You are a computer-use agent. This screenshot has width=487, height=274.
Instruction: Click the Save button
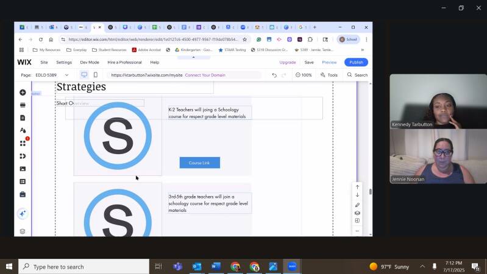point(309,62)
